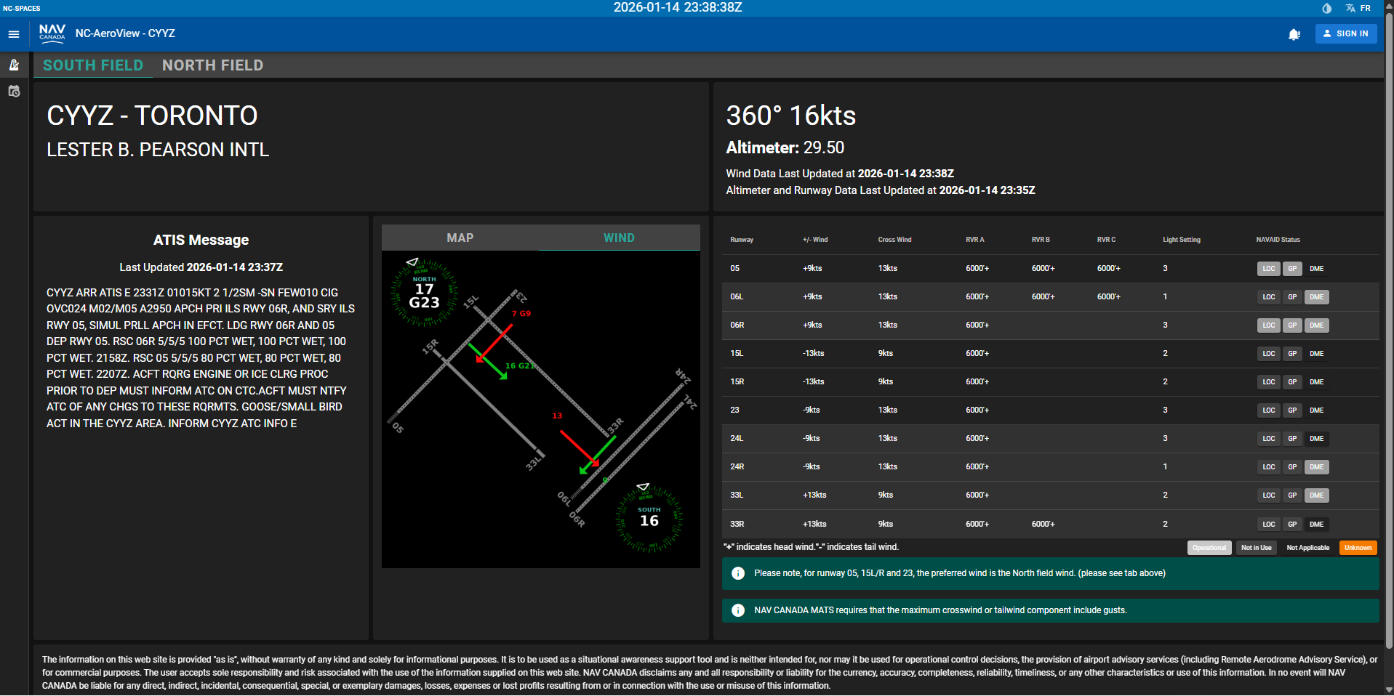1394x696 pixels.
Task: Click the North wind compass dial
Action: 424,293
